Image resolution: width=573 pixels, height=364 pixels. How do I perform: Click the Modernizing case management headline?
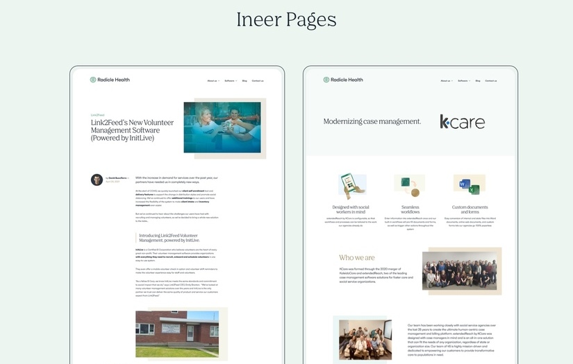coord(372,121)
